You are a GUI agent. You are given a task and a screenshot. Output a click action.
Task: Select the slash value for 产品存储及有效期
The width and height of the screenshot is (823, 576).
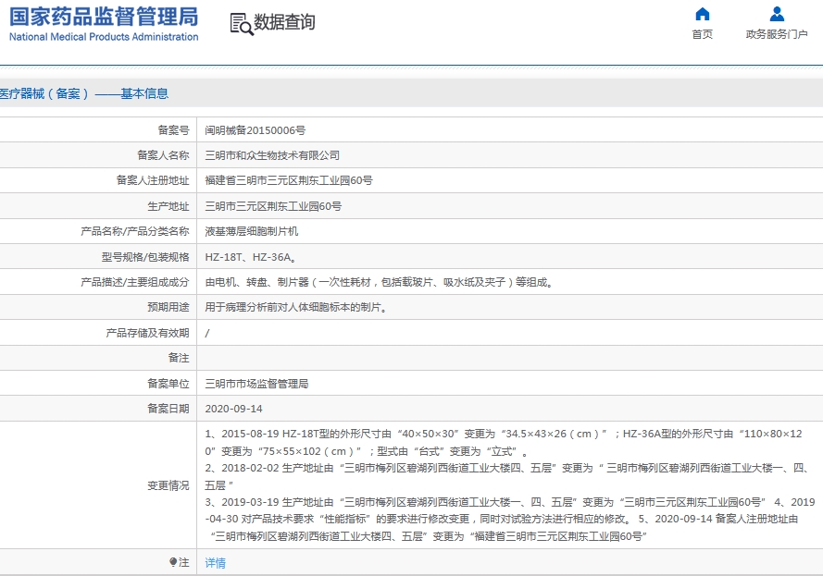207,333
